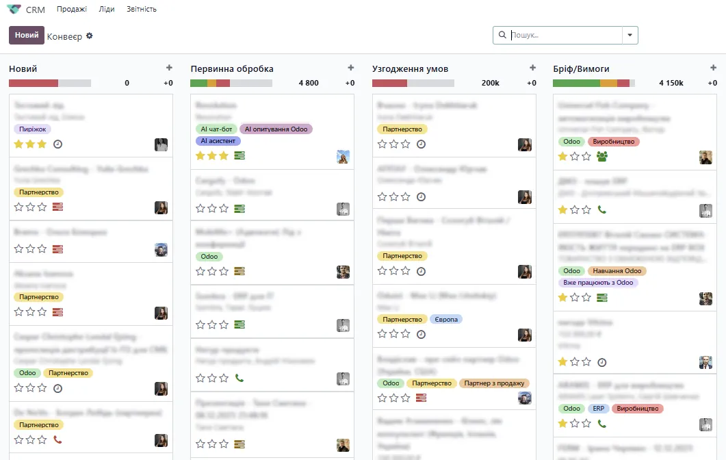
Task: Set second star on ERP Виробництво card
Action: pos(575,424)
